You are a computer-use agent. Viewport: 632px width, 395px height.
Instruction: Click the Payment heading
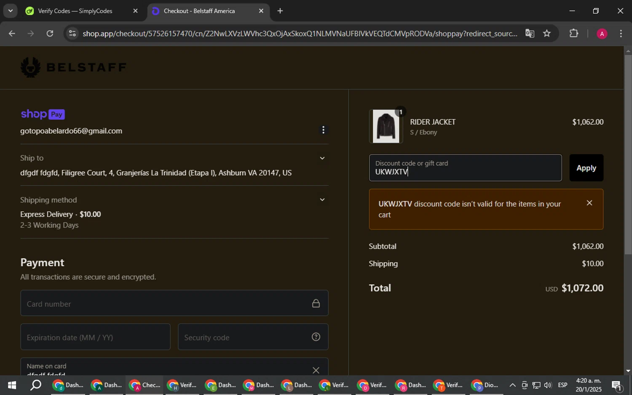coord(42,263)
